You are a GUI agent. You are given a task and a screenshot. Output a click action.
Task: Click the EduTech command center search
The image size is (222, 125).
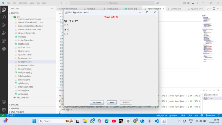point(112,3)
